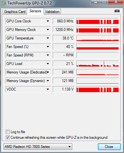Click the 38.0 °C temperature value field
The image size is (124, 153).
tap(64, 38)
